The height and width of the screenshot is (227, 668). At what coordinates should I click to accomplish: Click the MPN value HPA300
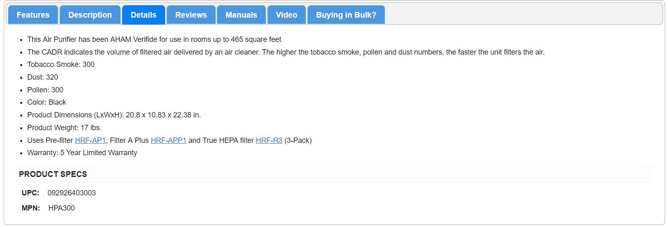click(x=62, y=208)
